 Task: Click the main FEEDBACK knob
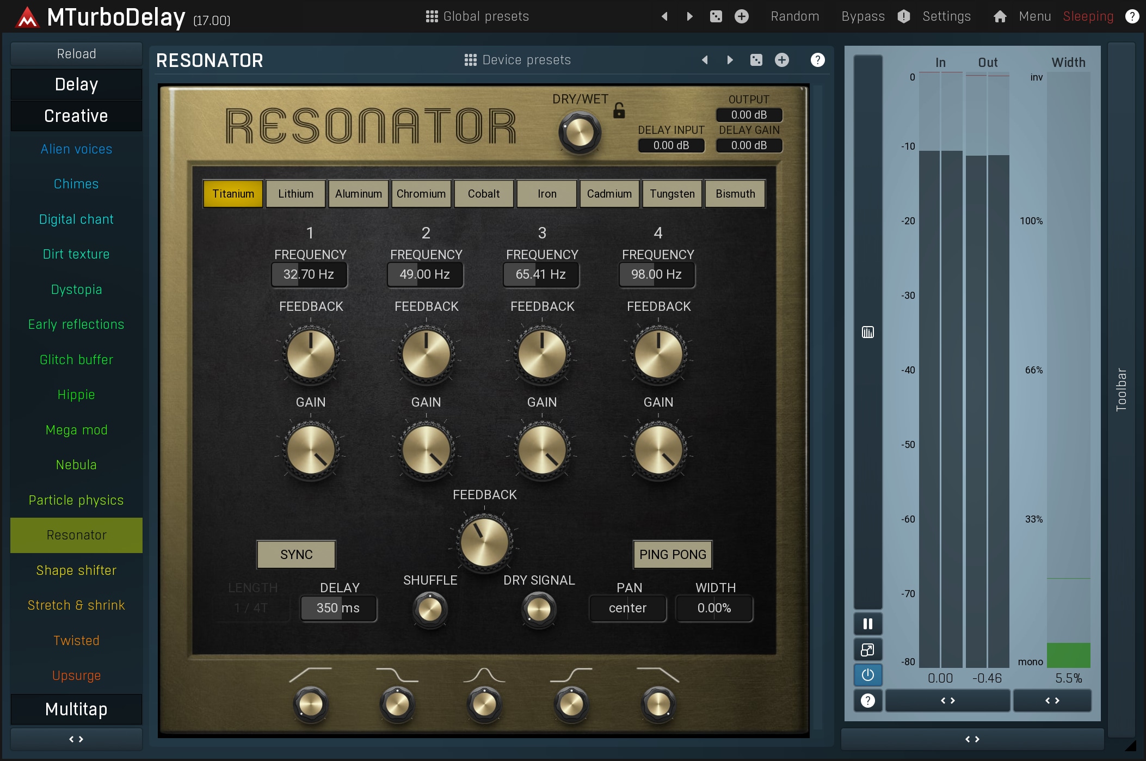(484, 542)
